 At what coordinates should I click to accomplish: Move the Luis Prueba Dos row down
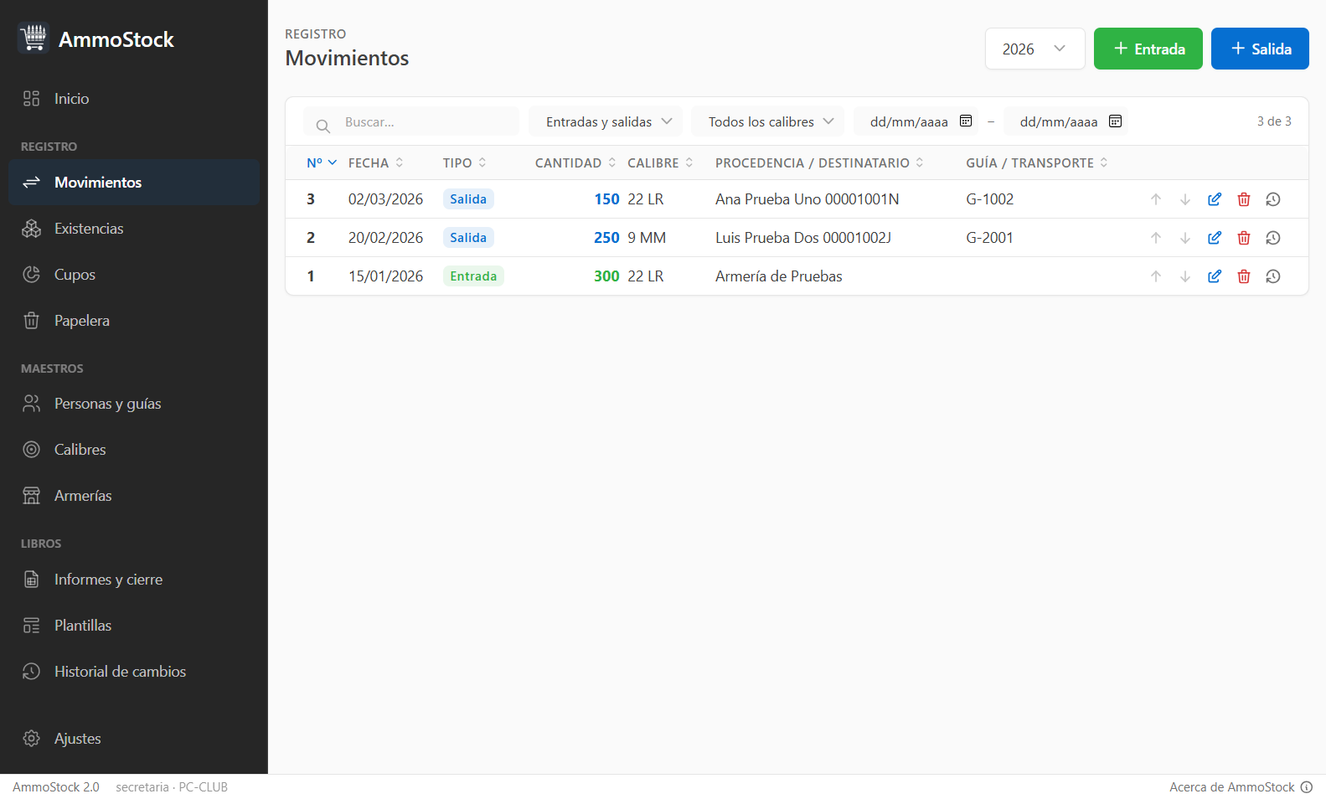pyautogui.click(x=1185, y=238)
